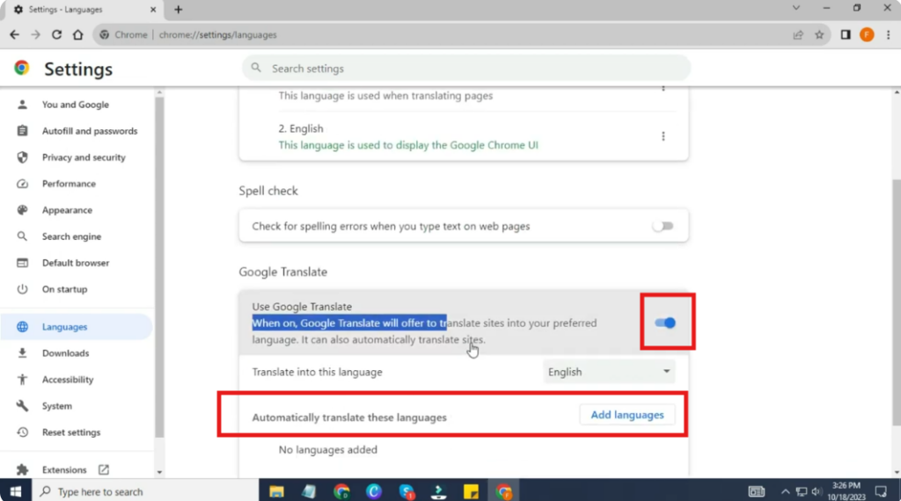Open You and Google settings
This screenshot has width=901, height=501.
(76, 105)
